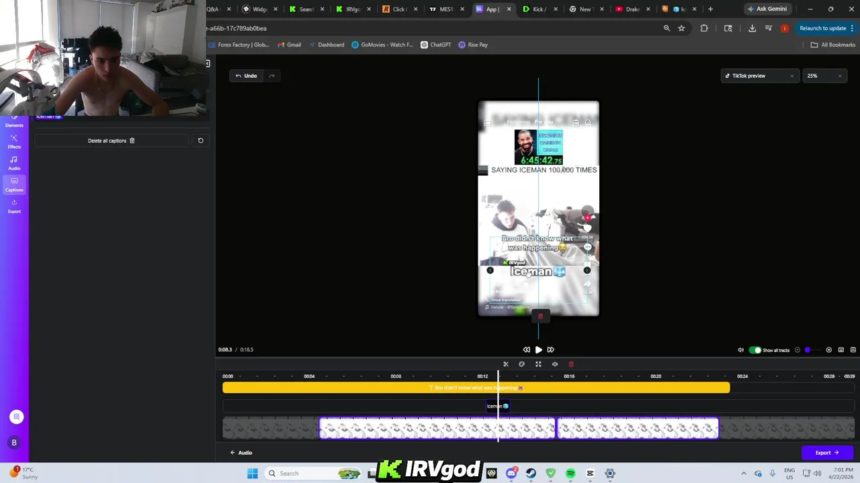Open browser extensions puzzle icon
The width and height of the screenshot is (860, 483).
pos(704,28)
